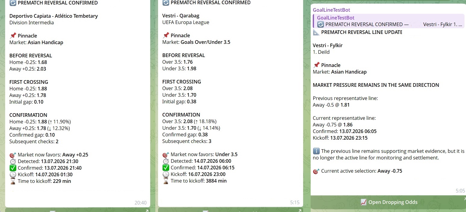Click the reversal icon atop Vestri - Qarabag message
466x212 pixels.
[x=166, y=2]
